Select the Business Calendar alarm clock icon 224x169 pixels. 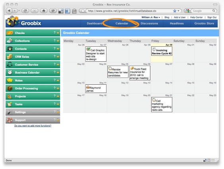10,72
